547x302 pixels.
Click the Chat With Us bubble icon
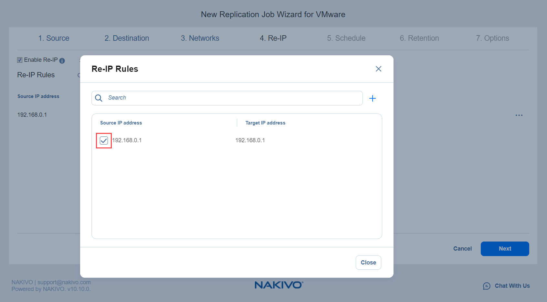[x=487, y=286]
